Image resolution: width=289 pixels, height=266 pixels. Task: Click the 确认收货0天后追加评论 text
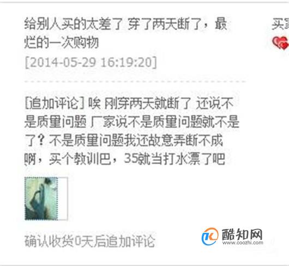[x=89, y=241]
